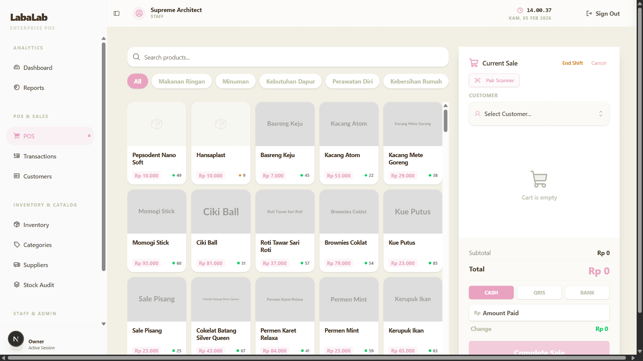Viewport: 643px width, 361px height.
Task: Click the Customers card icon
Action: (17, 176)
